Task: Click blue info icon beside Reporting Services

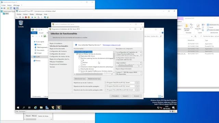Action: pyautogui.click(x=76, y=45)
